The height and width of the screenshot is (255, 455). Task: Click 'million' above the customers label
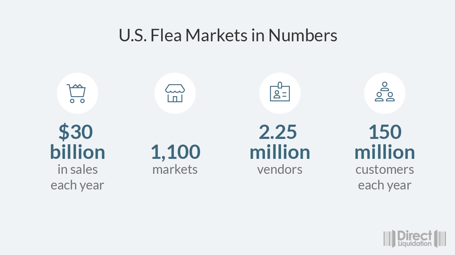[x=384, y=152]
